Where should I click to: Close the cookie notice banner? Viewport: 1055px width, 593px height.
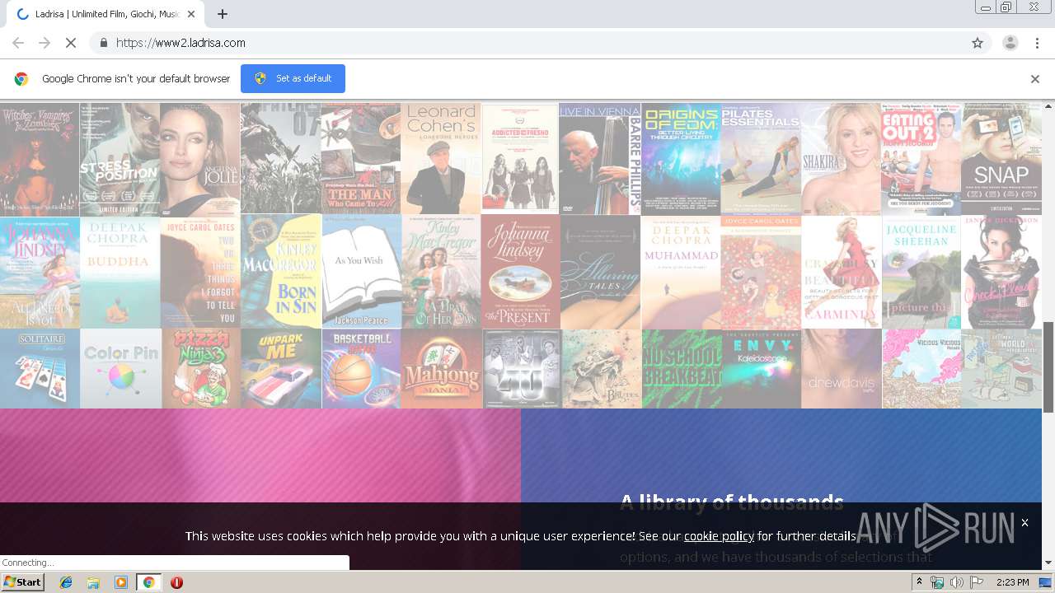[x=1025, y=522]
